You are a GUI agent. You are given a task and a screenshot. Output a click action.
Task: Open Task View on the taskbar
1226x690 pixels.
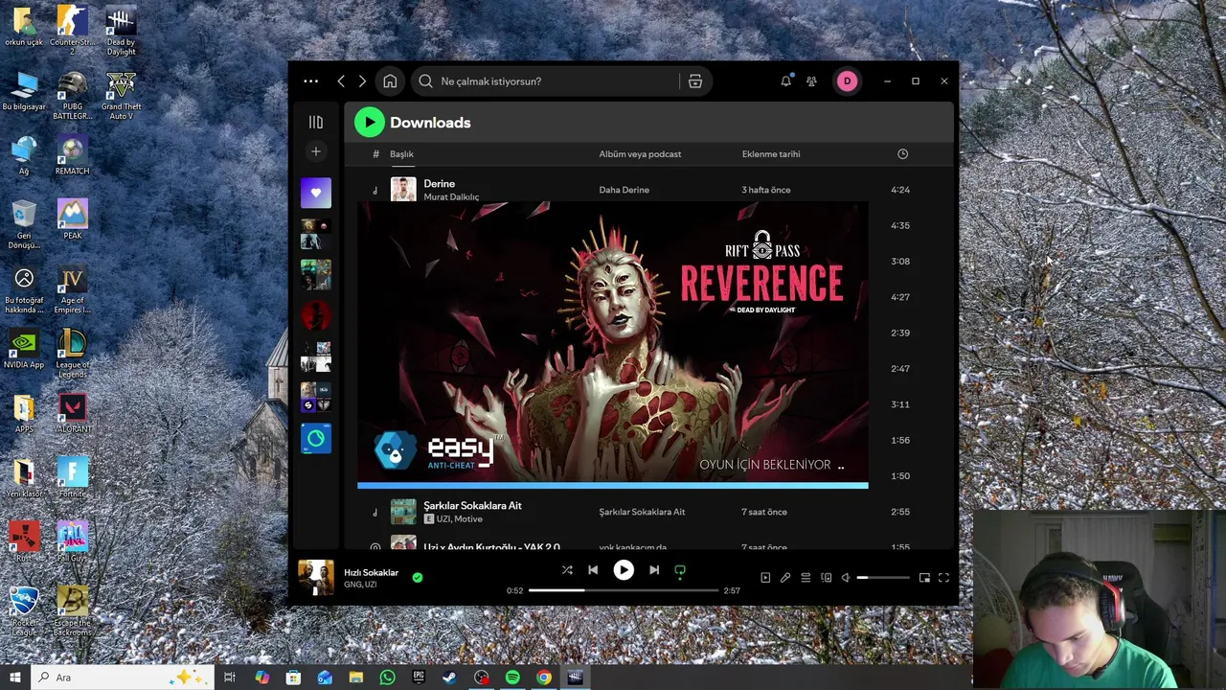coord(230,678)
